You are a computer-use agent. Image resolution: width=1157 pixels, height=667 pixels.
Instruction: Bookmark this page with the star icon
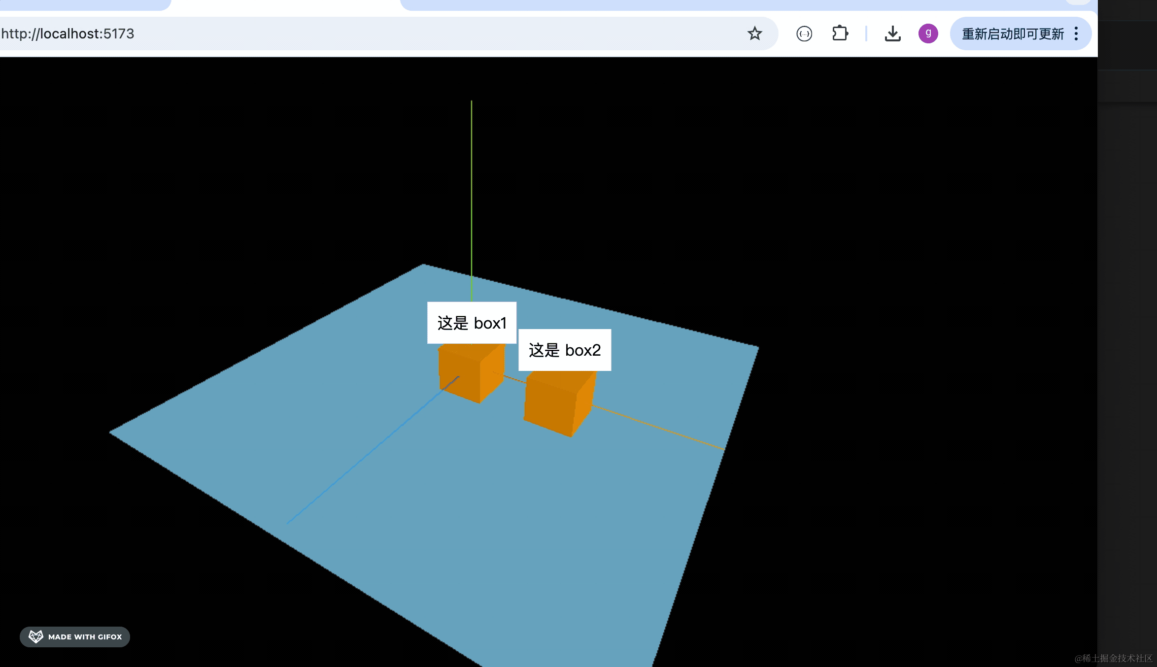tap(754, 33)
